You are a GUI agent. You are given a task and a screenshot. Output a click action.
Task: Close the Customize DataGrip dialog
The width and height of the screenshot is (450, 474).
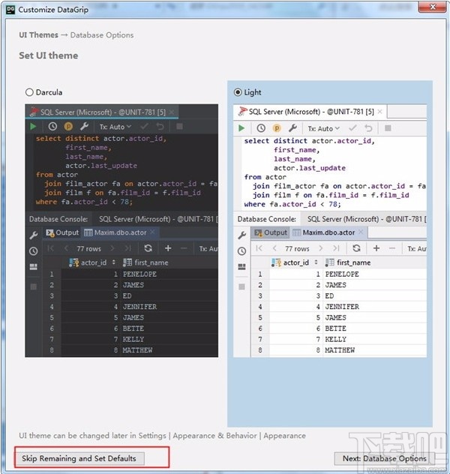pyautogui.click(x=433, y=7)
